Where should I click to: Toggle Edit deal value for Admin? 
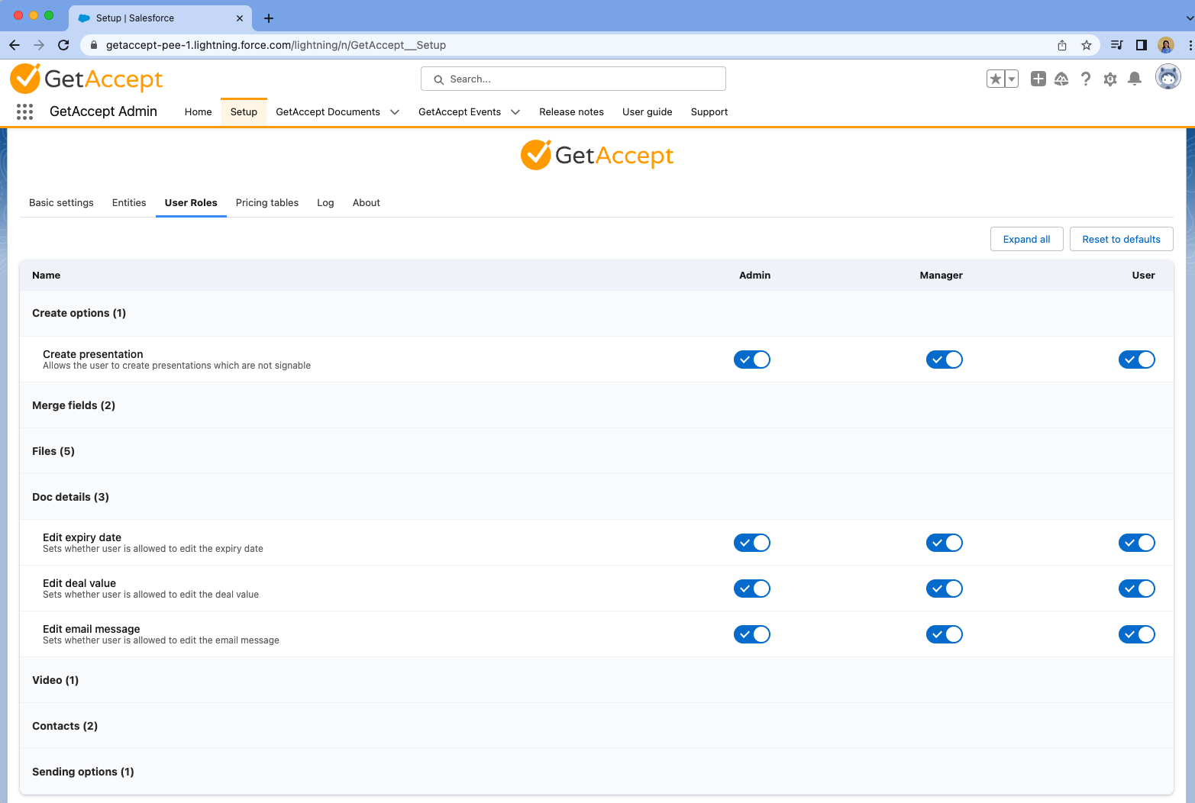(x=752, y=589)
